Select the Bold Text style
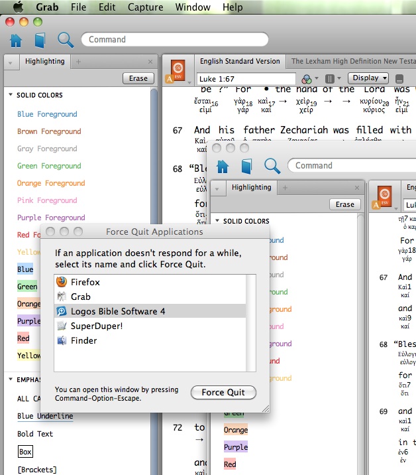 click(35, 434)
